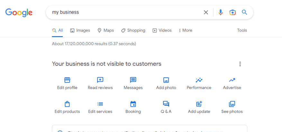Open the Edit profile storefront icon
Viewport: 282px width, 132px height.
click(x=67, y=80)
